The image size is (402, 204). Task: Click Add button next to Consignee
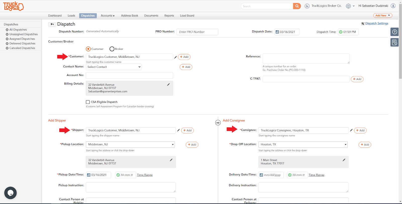click(360, 130)
